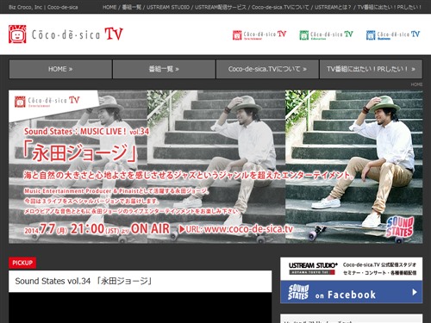Click the Coco-de-sica TV main logo
This screenshot has width=431, height=323.
coord(66,34)
